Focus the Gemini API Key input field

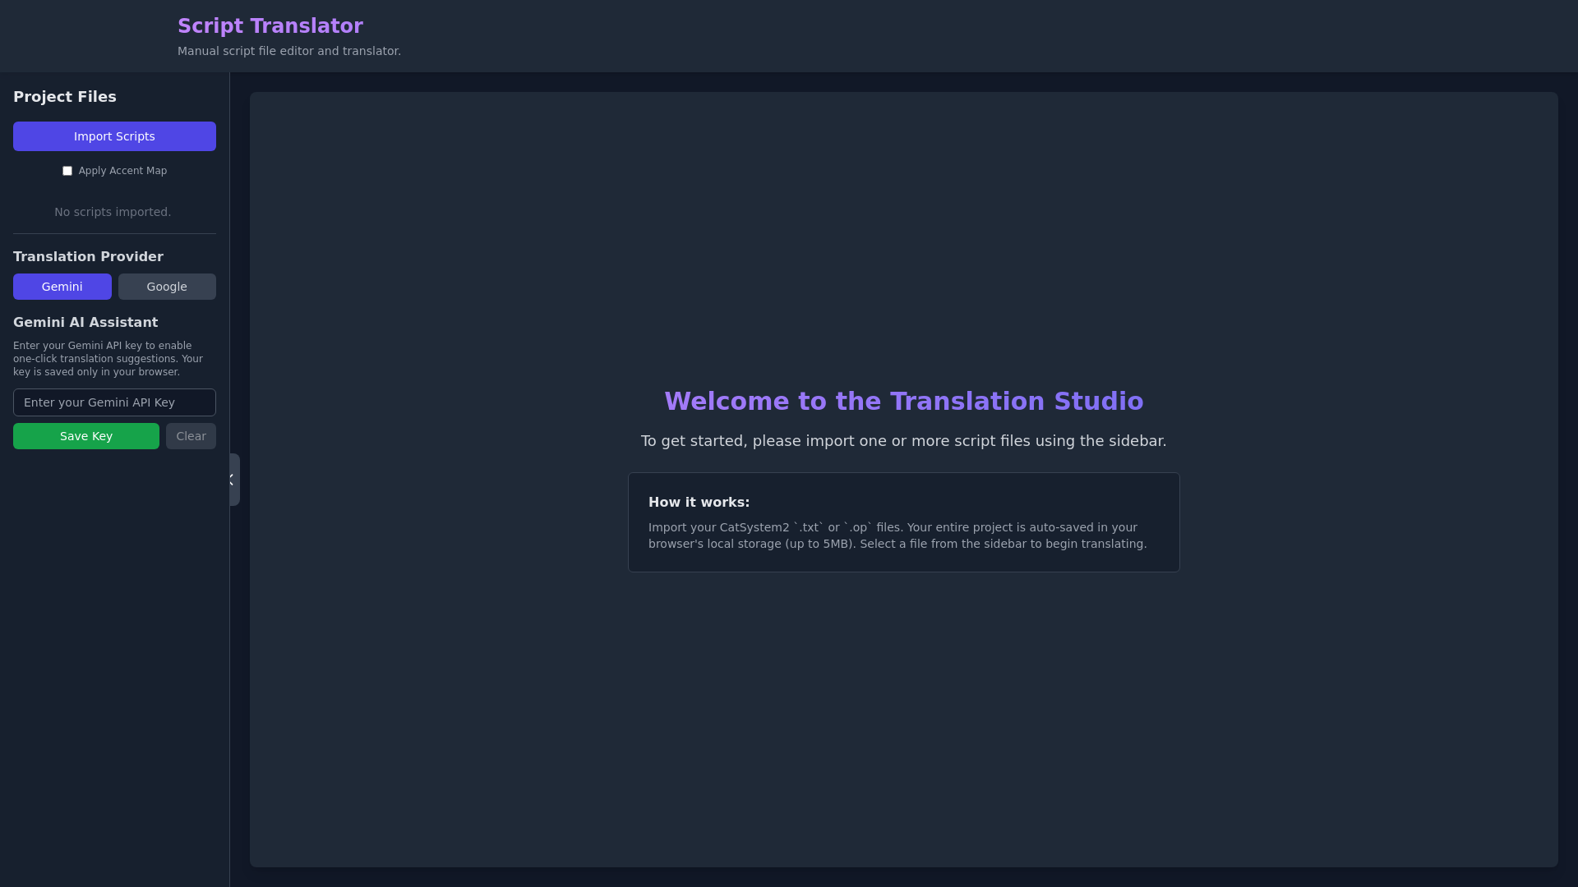pyautogui.click(x=114, y=402)
